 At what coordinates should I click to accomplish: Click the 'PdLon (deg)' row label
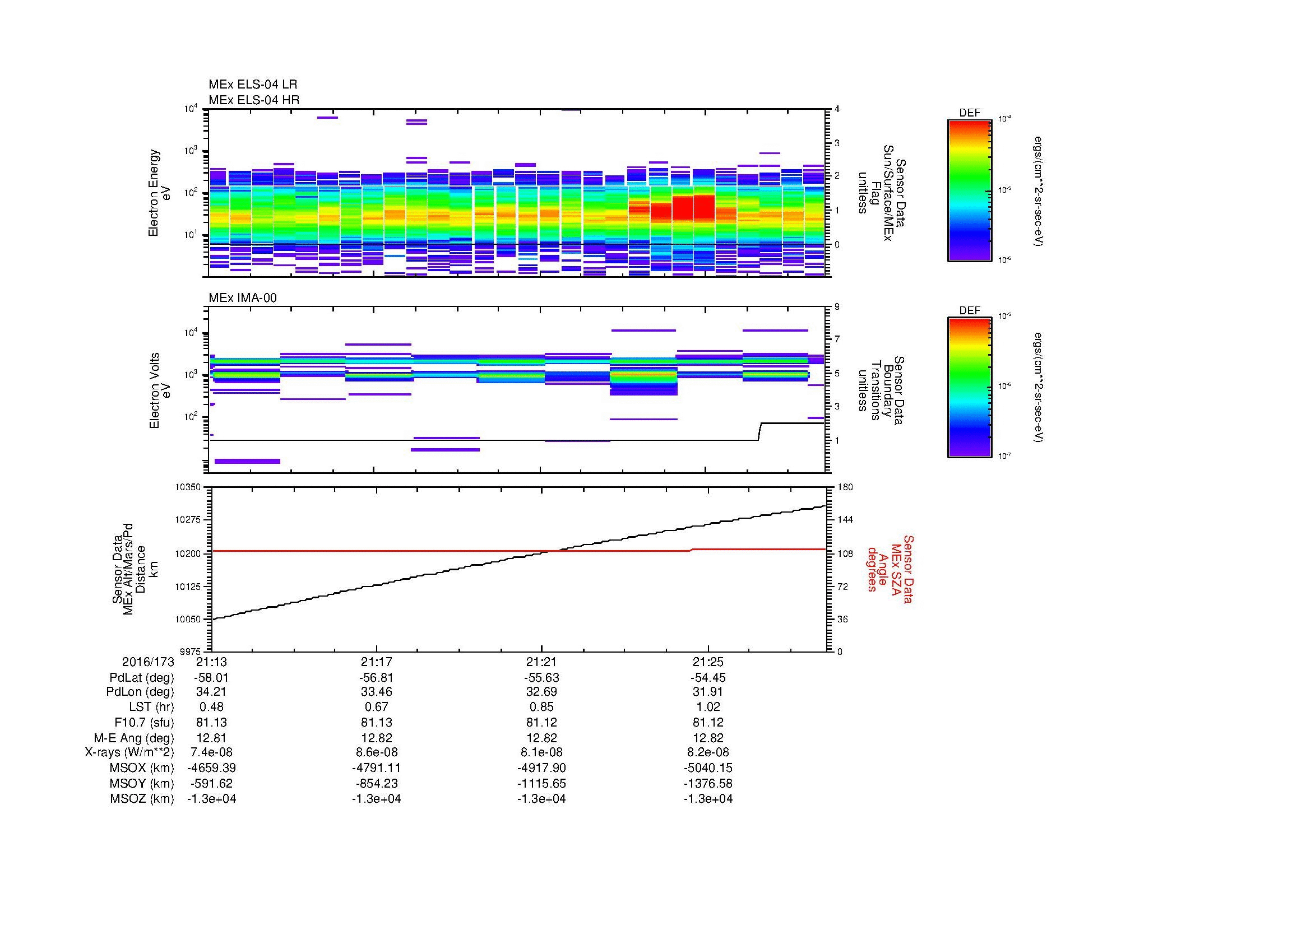pos(140,692)
